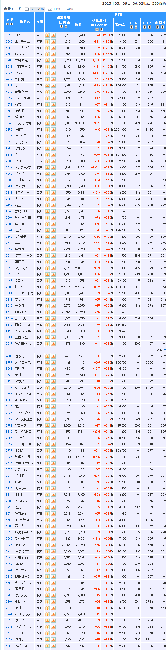
Task: Click the 586銘柄 count text
Action: pyautogui.click(x=159, y=3)
